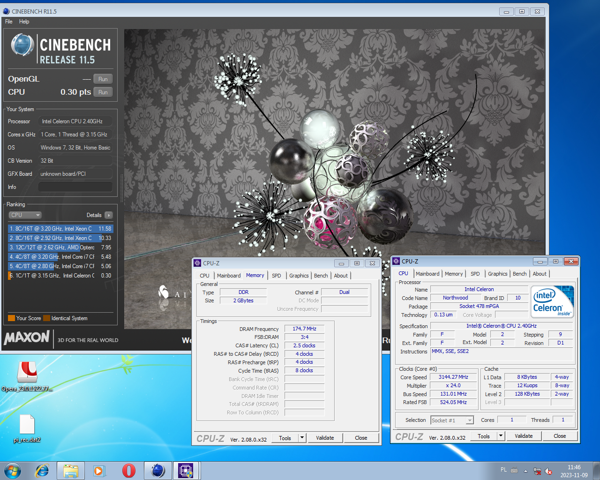Click the orange Your Score legend swatch
The height and width of the screenshot is (480, 600).
coord(12,318)
